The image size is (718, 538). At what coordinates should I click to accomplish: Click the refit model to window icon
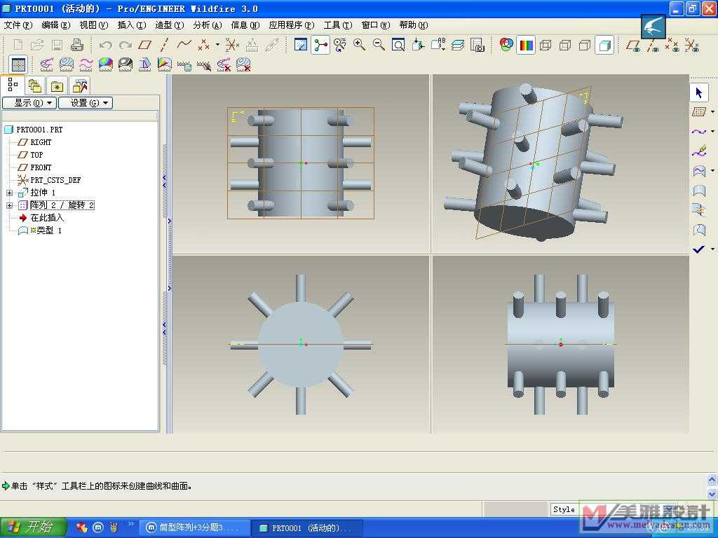[398, 46]
